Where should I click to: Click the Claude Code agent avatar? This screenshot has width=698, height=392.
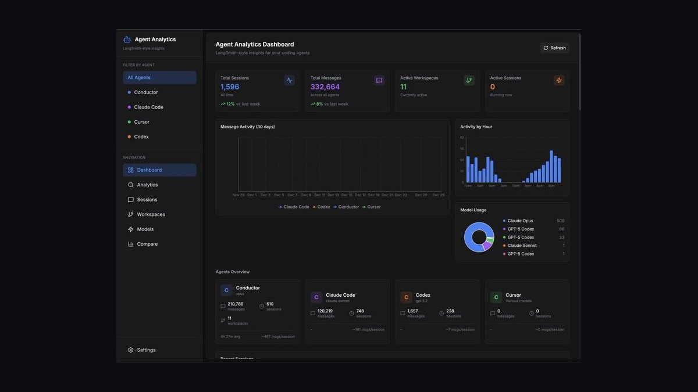pyautogui.click(x=316, y=297)
